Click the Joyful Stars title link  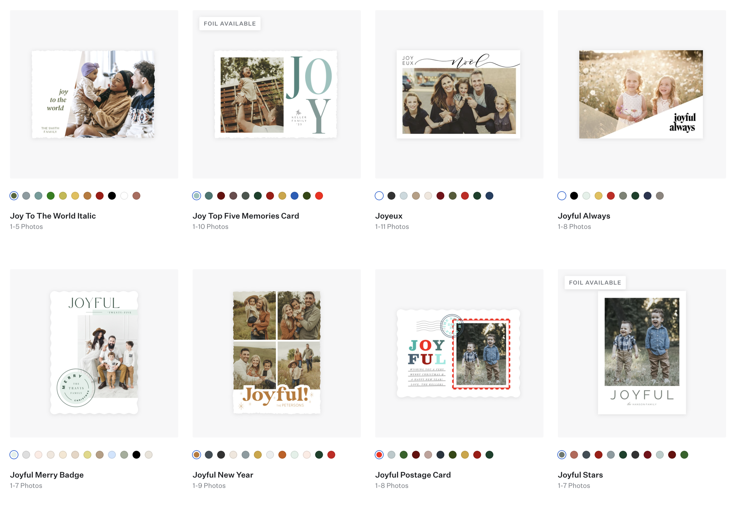[580, 475]
